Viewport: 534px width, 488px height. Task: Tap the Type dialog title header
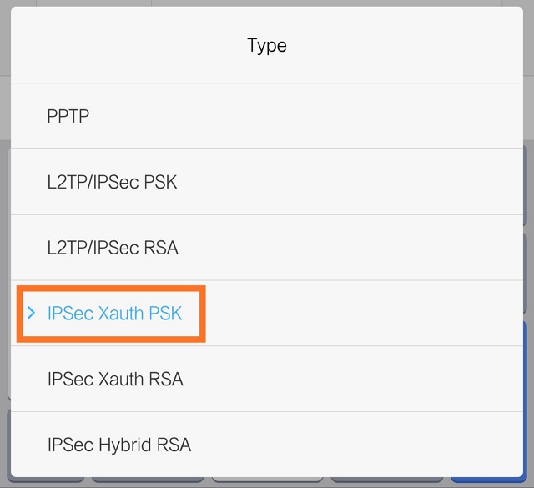[x=267, y=45]
